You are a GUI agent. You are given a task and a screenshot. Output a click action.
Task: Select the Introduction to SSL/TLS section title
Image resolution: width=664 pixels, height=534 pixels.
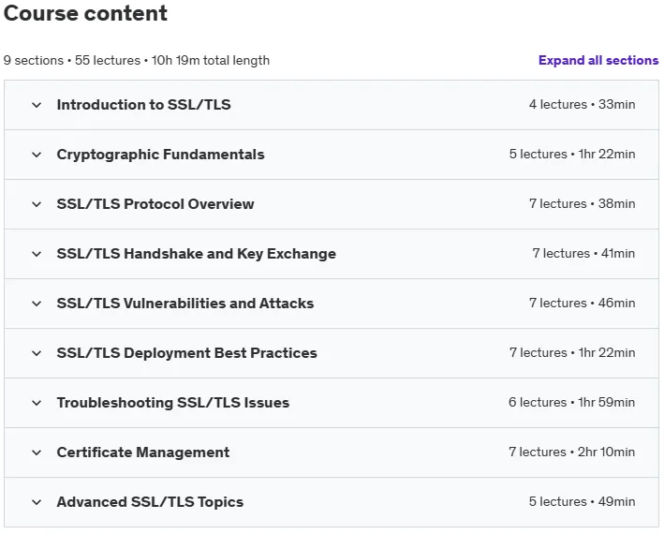tap(143, 105)
